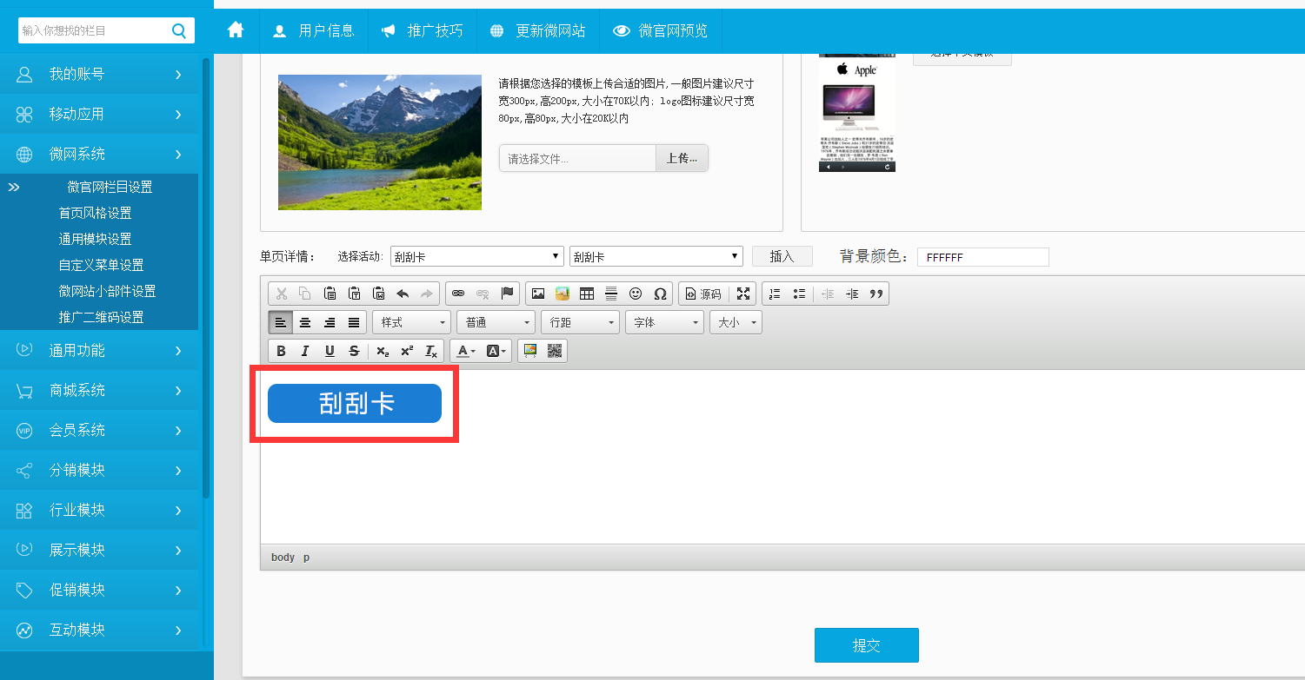The width and height of the screenshot is (1305, 680).
Task: Open 推广技巧 in the top navigation
Action: coord(423,31)
